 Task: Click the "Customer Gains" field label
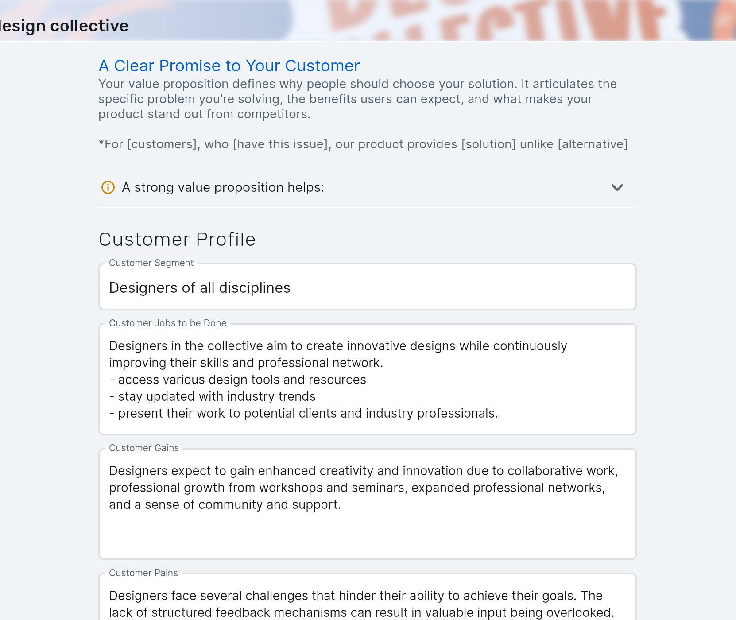[144, 448]
